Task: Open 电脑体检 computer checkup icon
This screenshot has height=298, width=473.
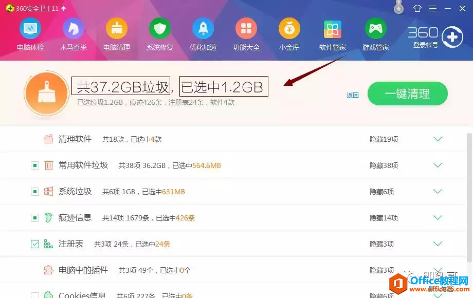Action: click(x=30, y=29)
